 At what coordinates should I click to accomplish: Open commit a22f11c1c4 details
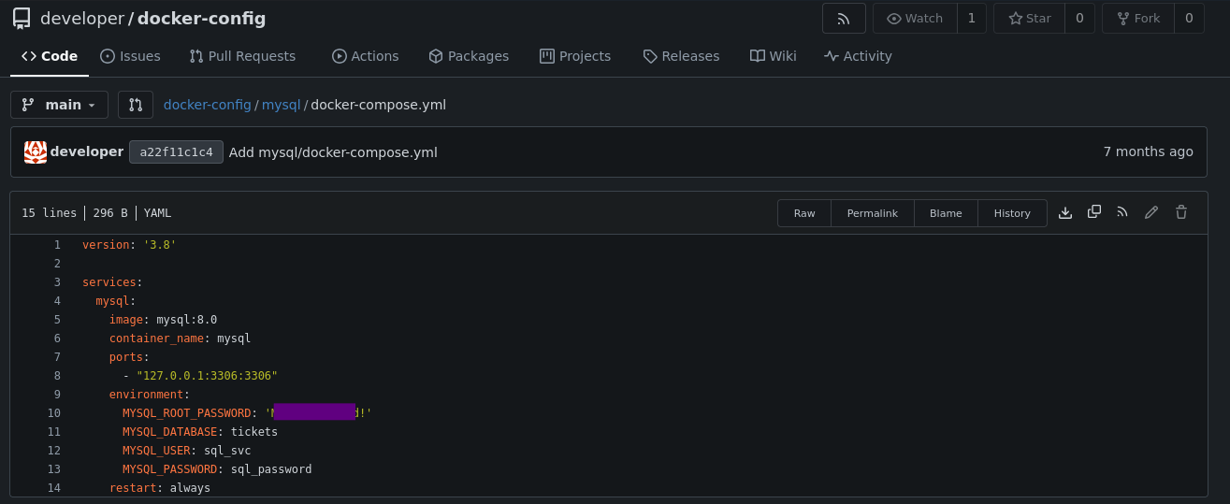[x=176, y=152]
